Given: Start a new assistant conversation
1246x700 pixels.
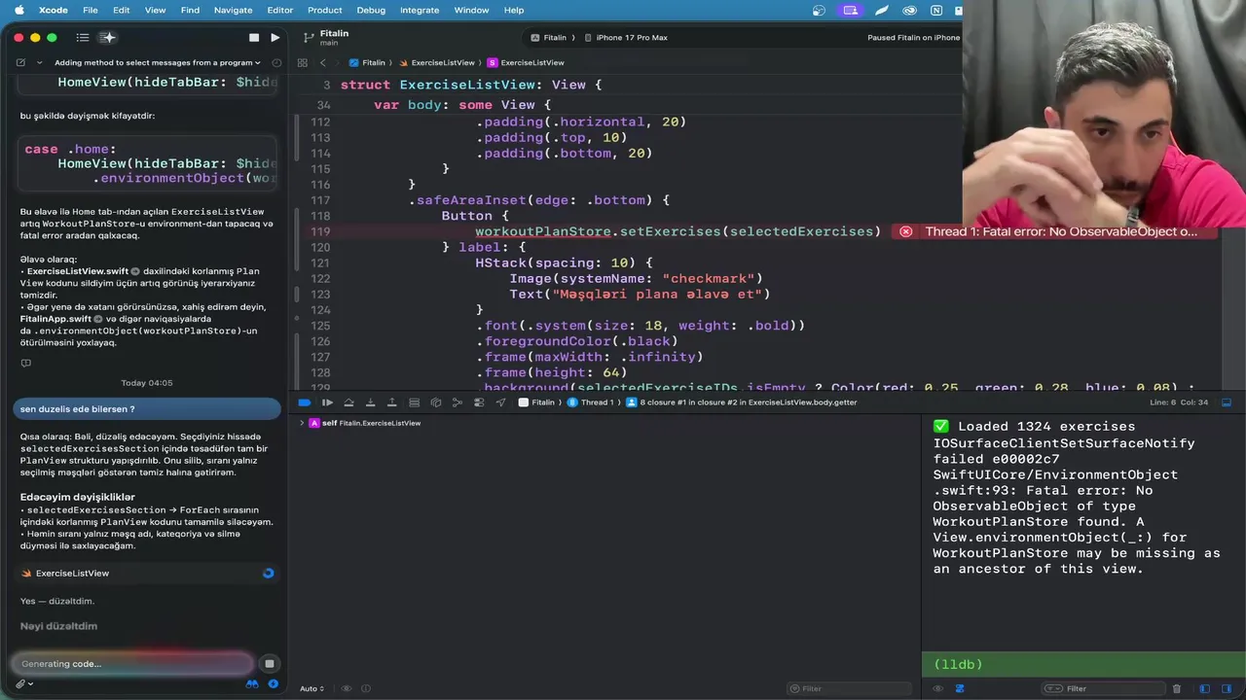Looking at the screenshot, I should tap(20, 62).
